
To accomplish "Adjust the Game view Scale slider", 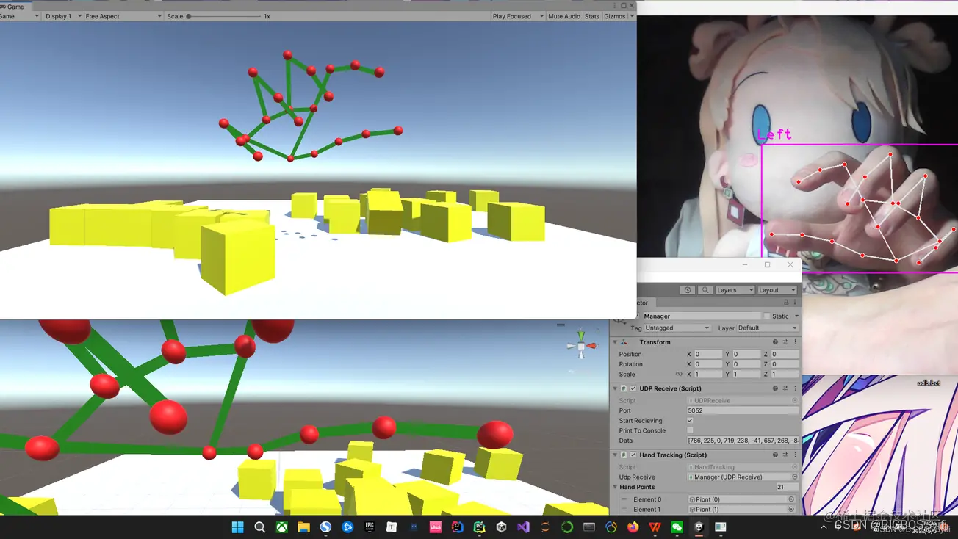I will 224,16.
